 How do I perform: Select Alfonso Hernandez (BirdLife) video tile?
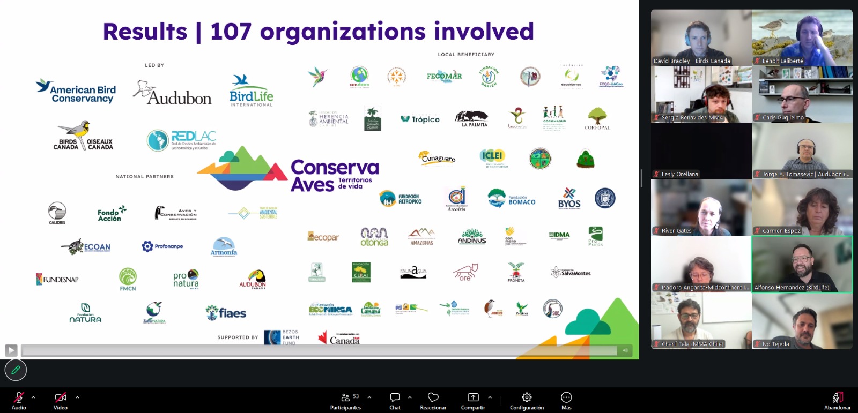click(802, 264)
